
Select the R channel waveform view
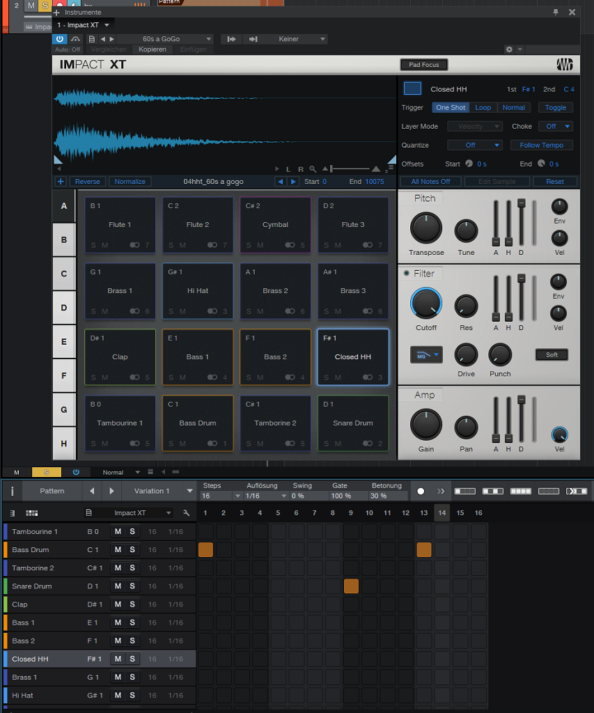click(301, 169)
